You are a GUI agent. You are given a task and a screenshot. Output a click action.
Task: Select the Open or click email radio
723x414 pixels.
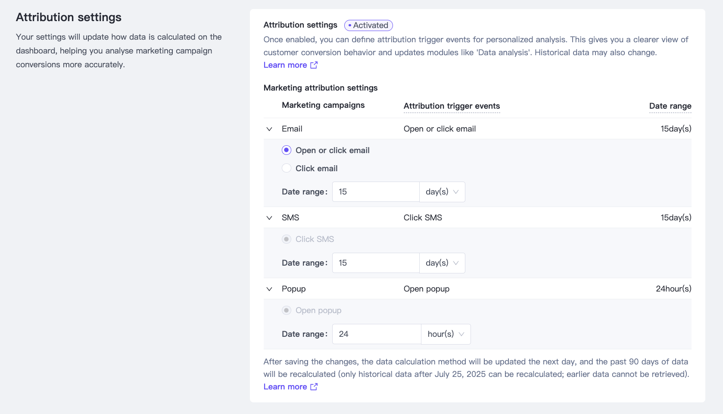(x=287, y=150)
